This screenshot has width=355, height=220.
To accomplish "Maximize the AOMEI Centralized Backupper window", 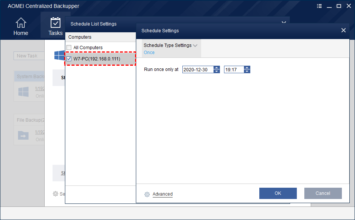I will (x=339, y=6).
